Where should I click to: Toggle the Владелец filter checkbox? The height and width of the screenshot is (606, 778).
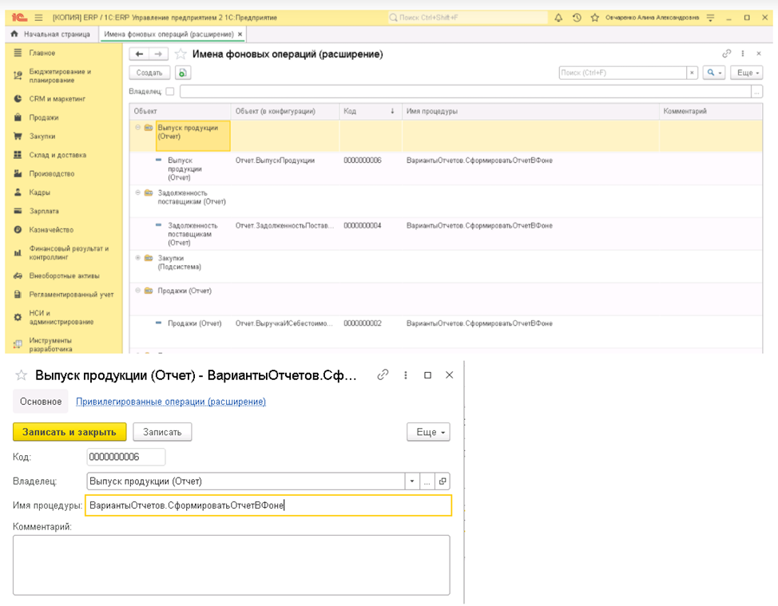tap(170, 92)
